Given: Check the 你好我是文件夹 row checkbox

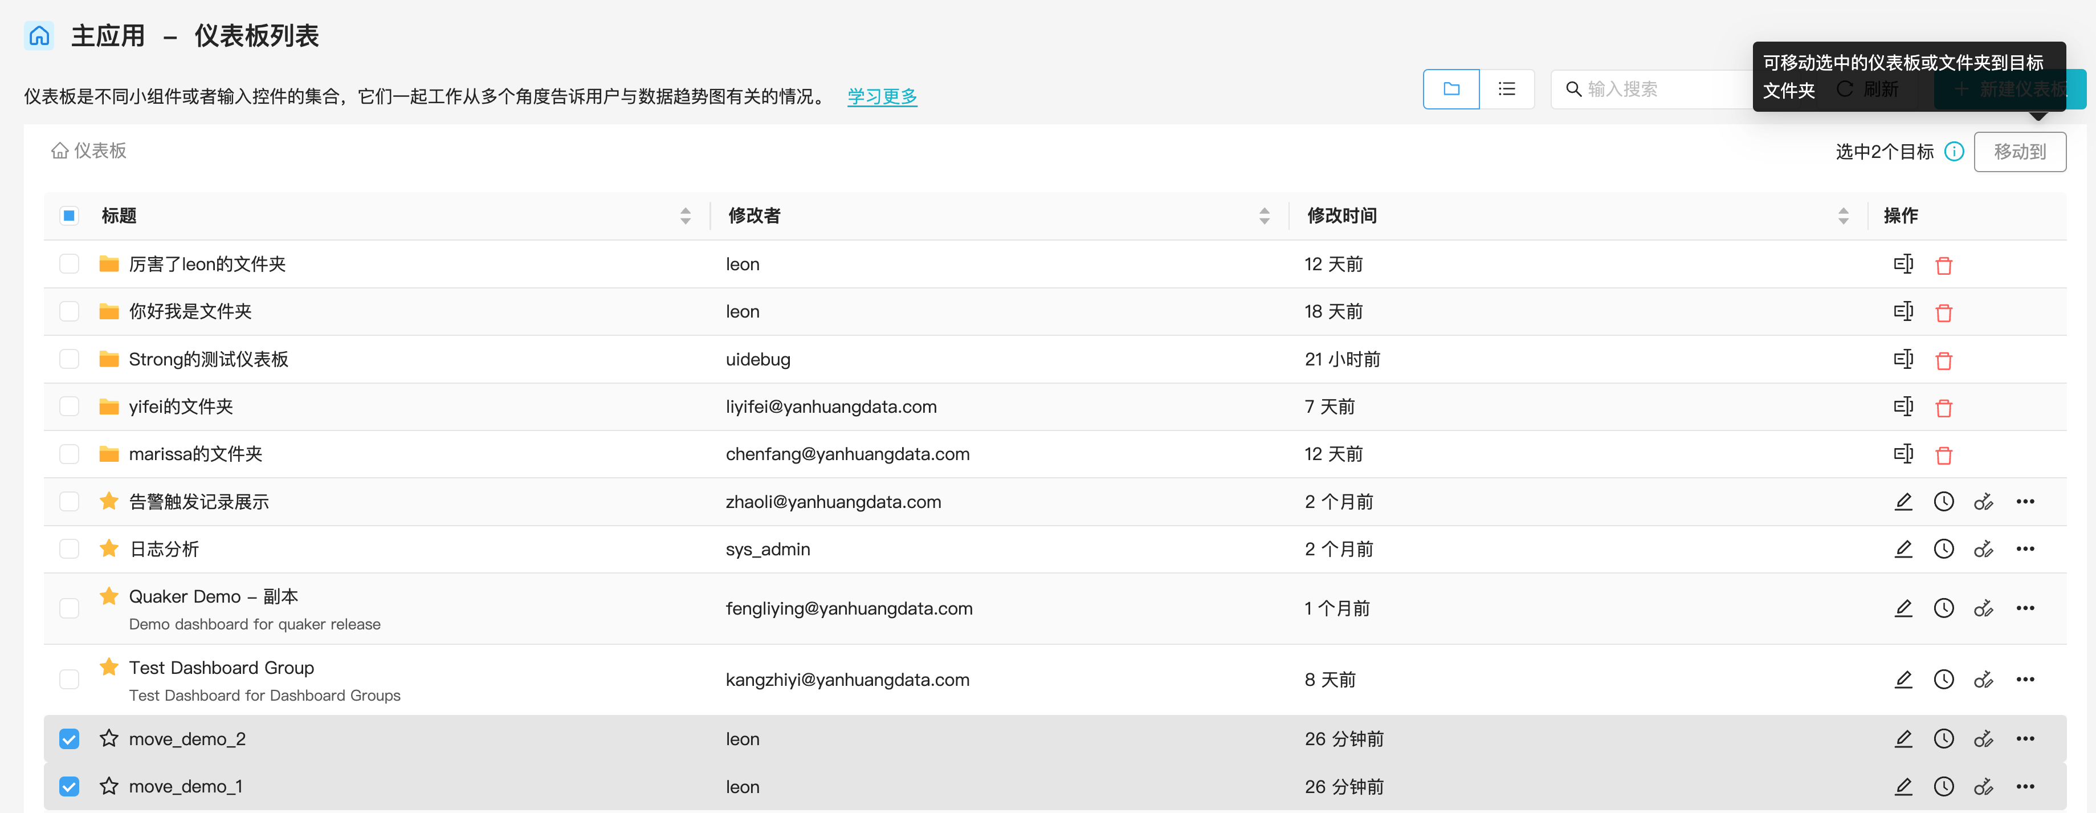Looking at the screenshot, I should 69,311.
